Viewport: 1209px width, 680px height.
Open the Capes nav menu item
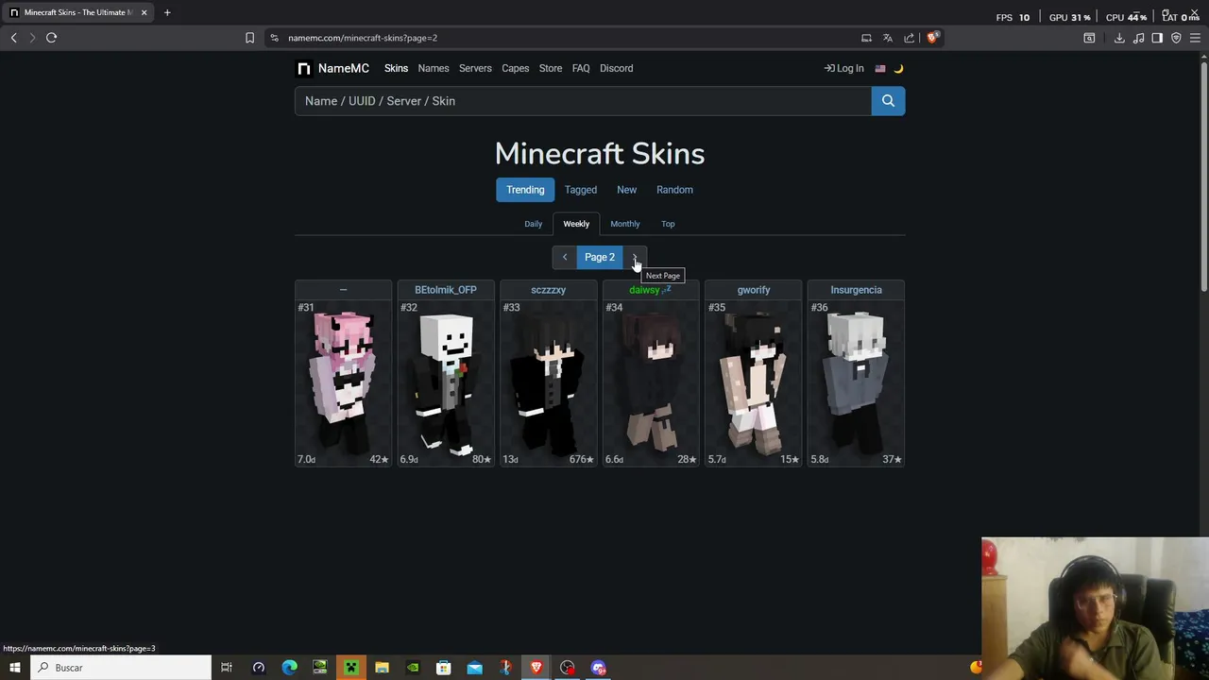tap(515, 68)
